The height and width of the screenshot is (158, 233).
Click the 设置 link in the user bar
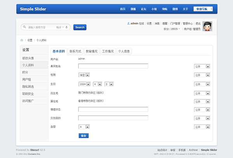149,24
